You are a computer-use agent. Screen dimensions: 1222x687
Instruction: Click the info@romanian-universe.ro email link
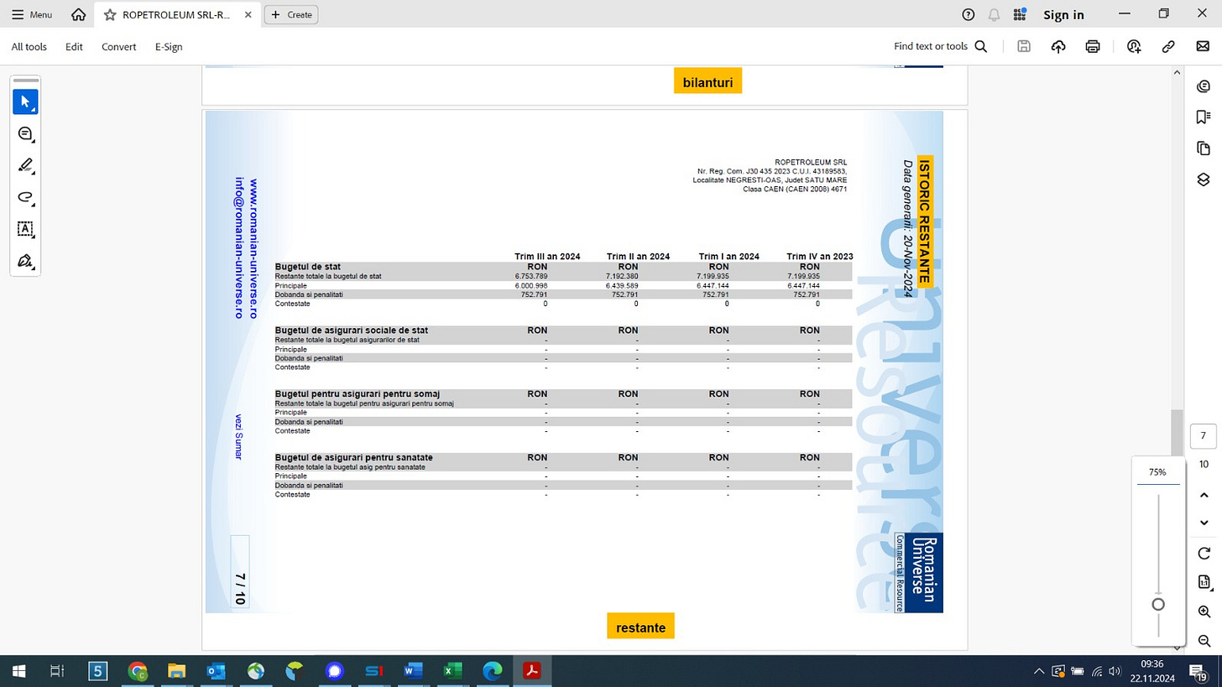pos(238,247)
